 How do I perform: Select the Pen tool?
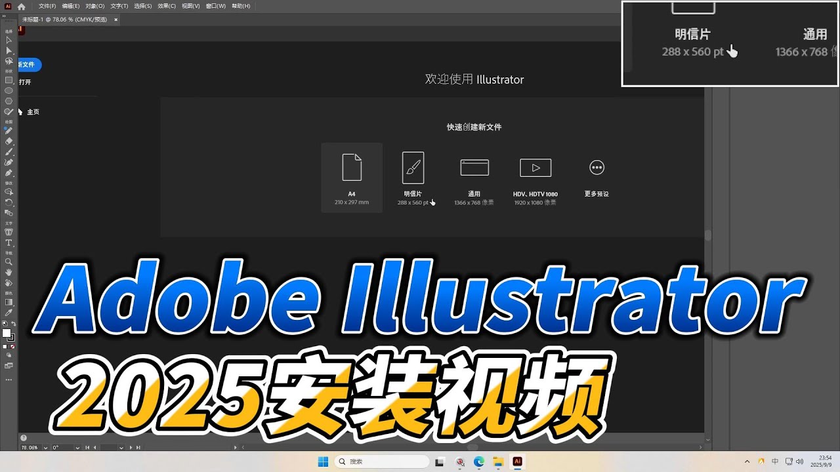[9, 173]
